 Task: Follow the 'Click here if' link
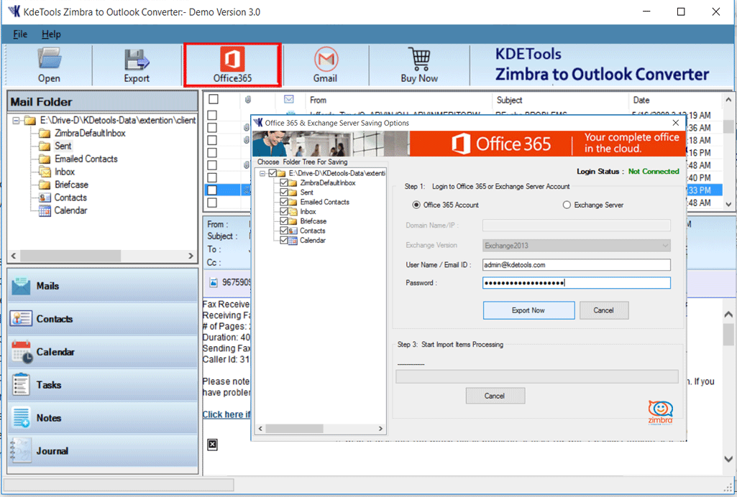coord(226,414)
